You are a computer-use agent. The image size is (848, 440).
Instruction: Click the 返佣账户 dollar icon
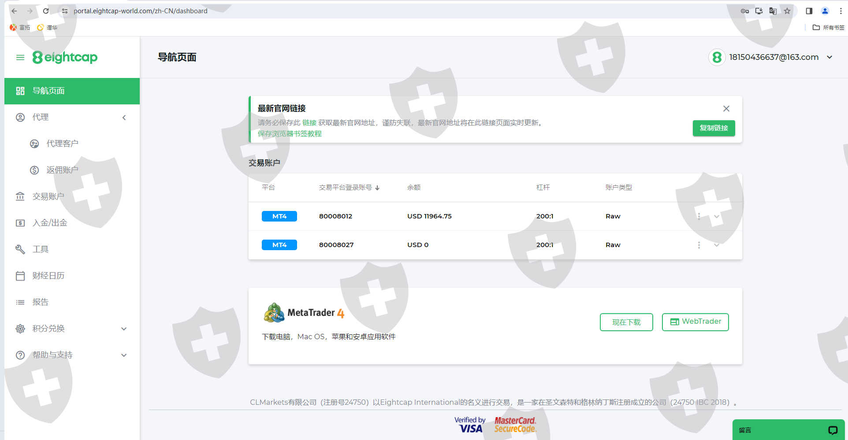point(34,170)
